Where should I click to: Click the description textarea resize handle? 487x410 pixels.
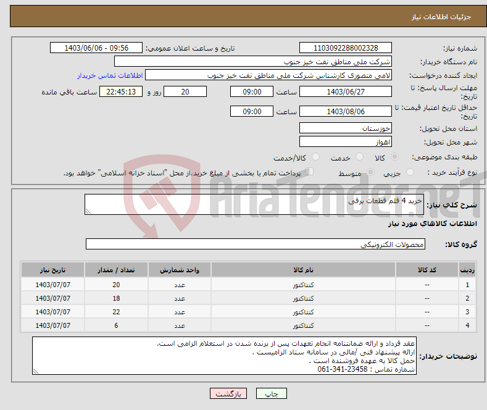[x=88, y=211]
